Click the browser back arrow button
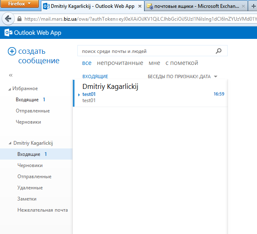Image resolution: width=257 pixels, height=234 pixels. [7, 19]
